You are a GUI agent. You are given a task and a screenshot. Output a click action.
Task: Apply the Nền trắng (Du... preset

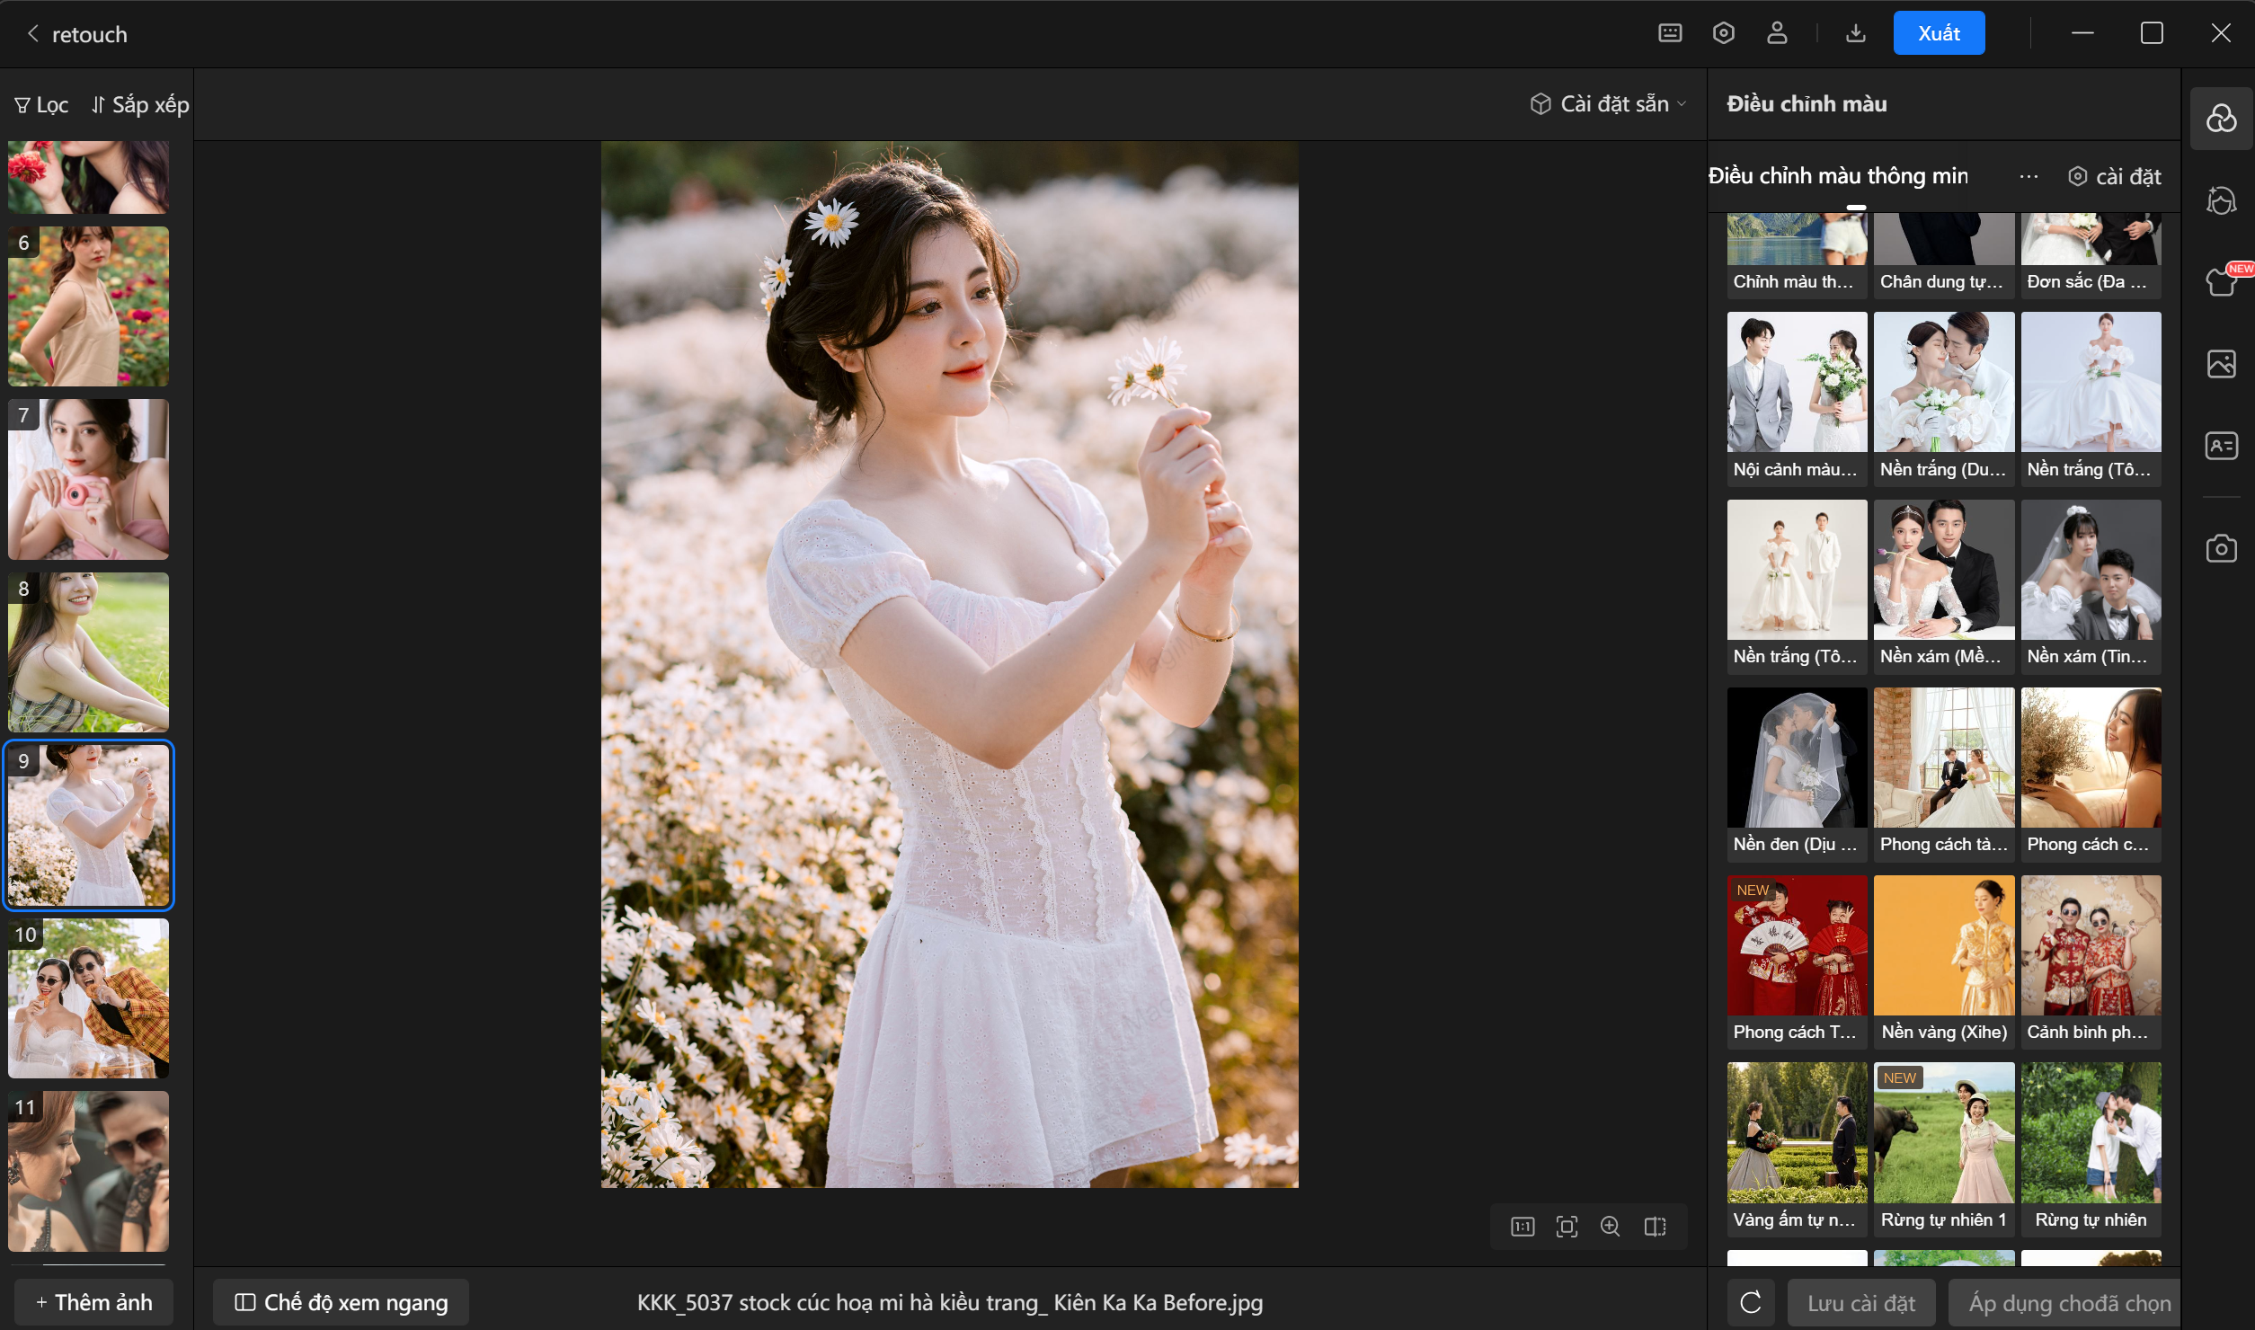pos(1943,398)
